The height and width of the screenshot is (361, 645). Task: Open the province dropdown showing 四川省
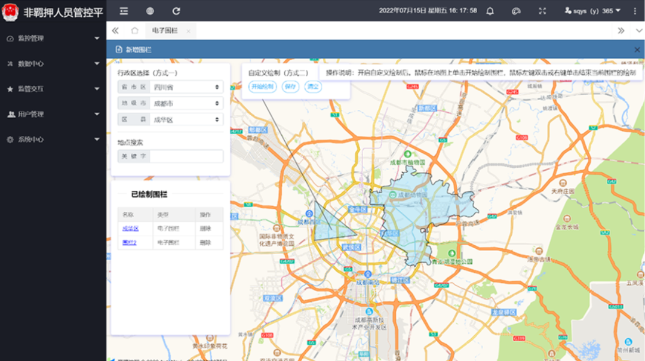pyautogui.click(x=186, y=87)
